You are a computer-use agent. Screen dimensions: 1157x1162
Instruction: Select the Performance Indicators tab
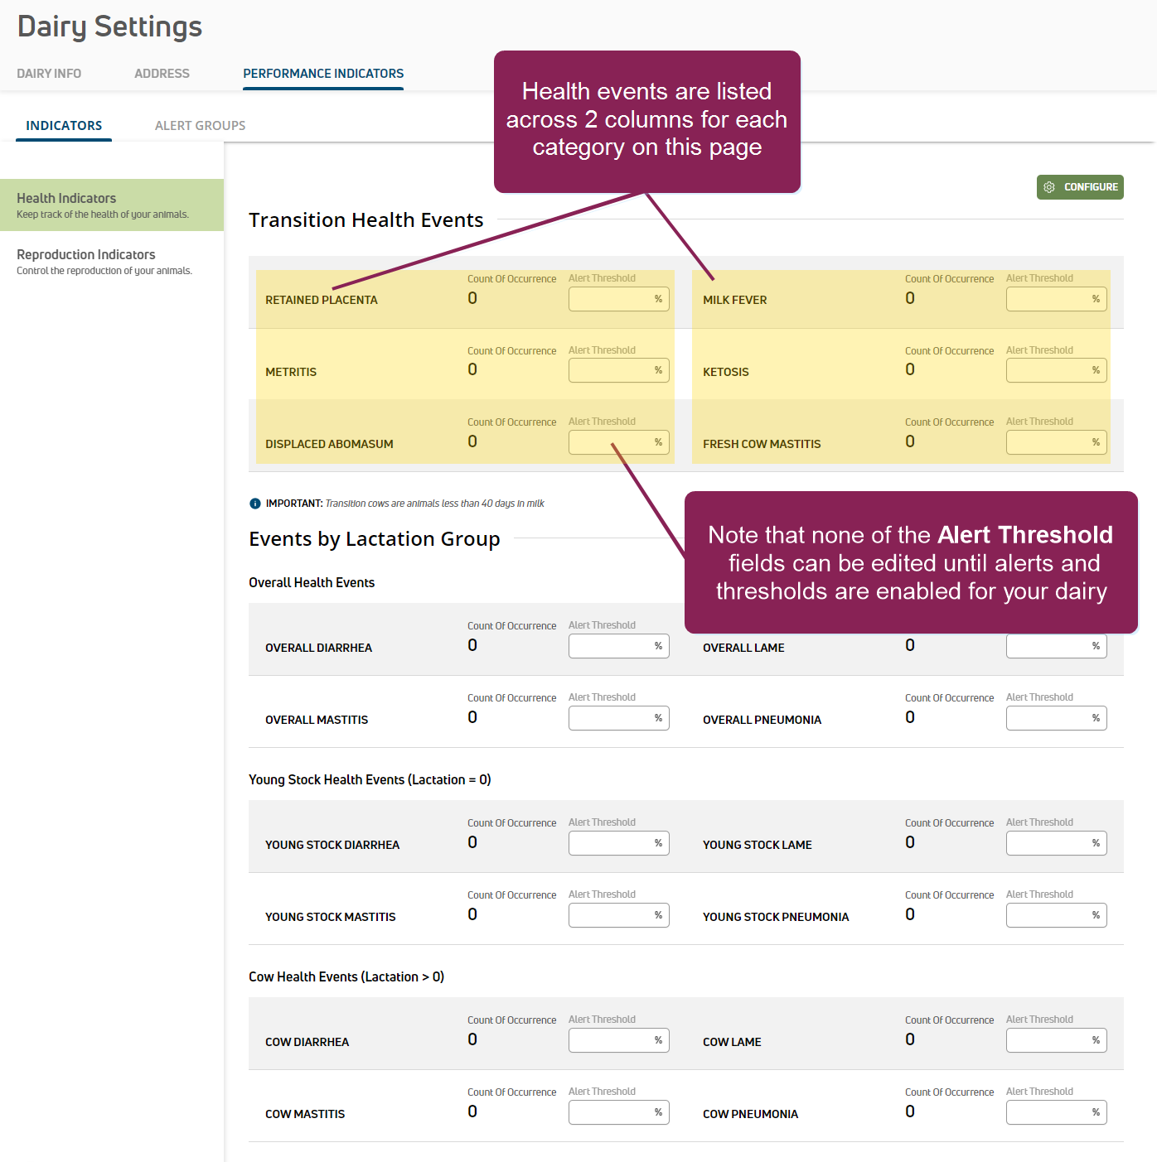(x=323, y=74)
